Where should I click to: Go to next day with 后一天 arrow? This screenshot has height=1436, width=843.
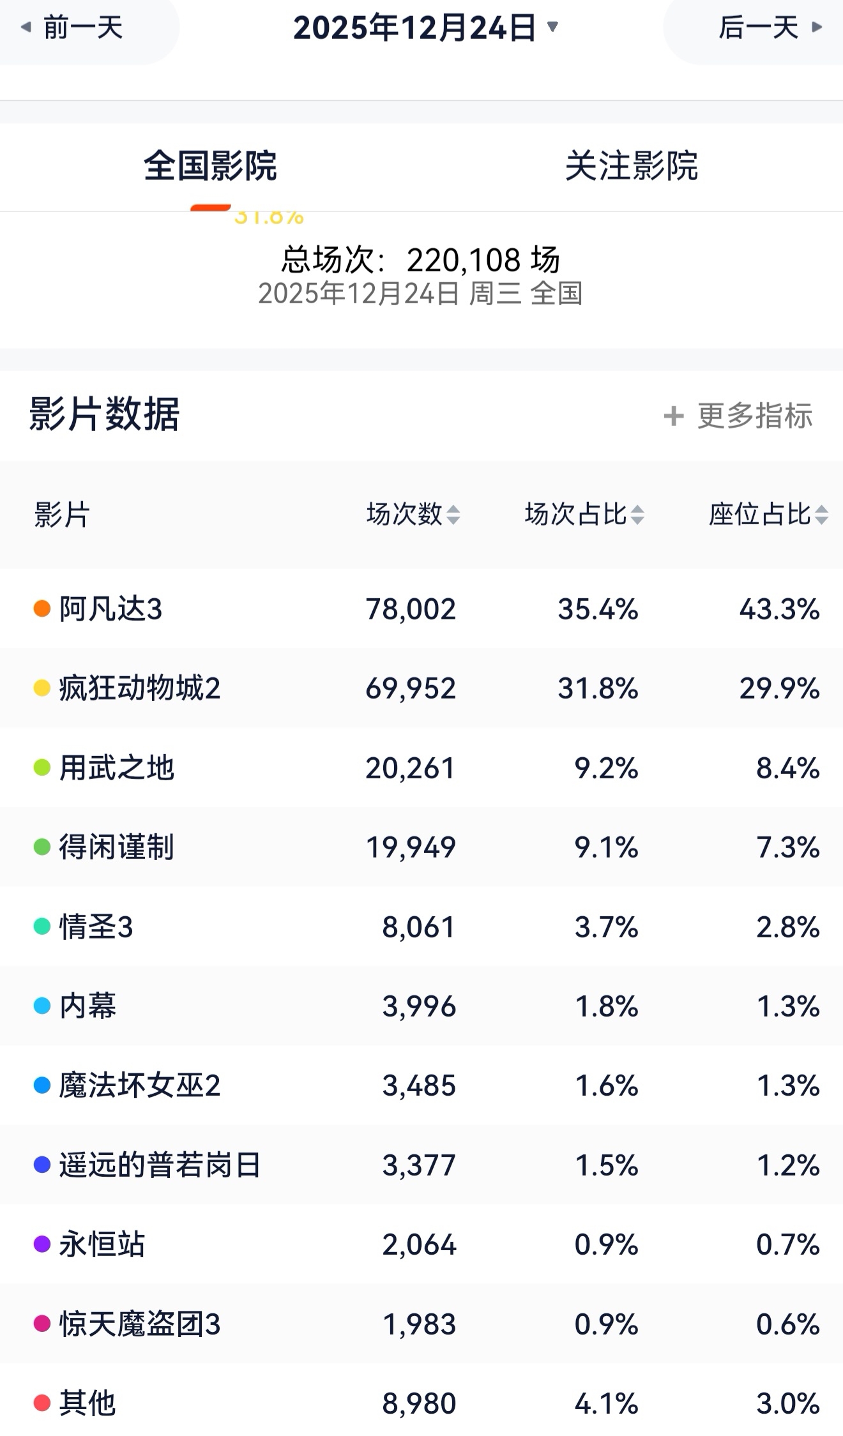tap(816, 27)
